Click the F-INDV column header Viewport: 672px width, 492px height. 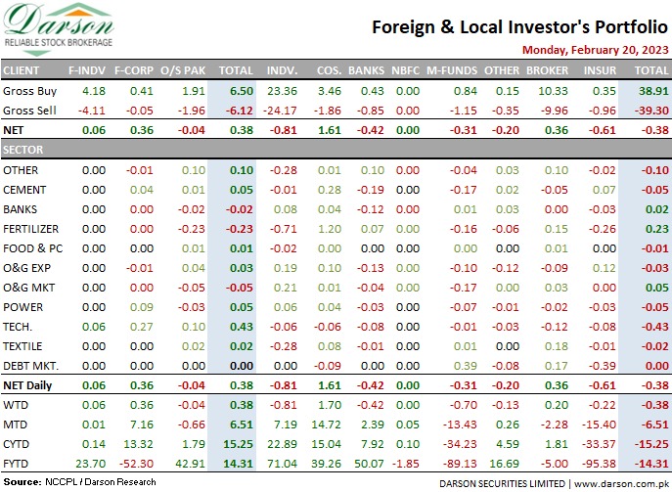pyautogui.click(x=87, y=70)
